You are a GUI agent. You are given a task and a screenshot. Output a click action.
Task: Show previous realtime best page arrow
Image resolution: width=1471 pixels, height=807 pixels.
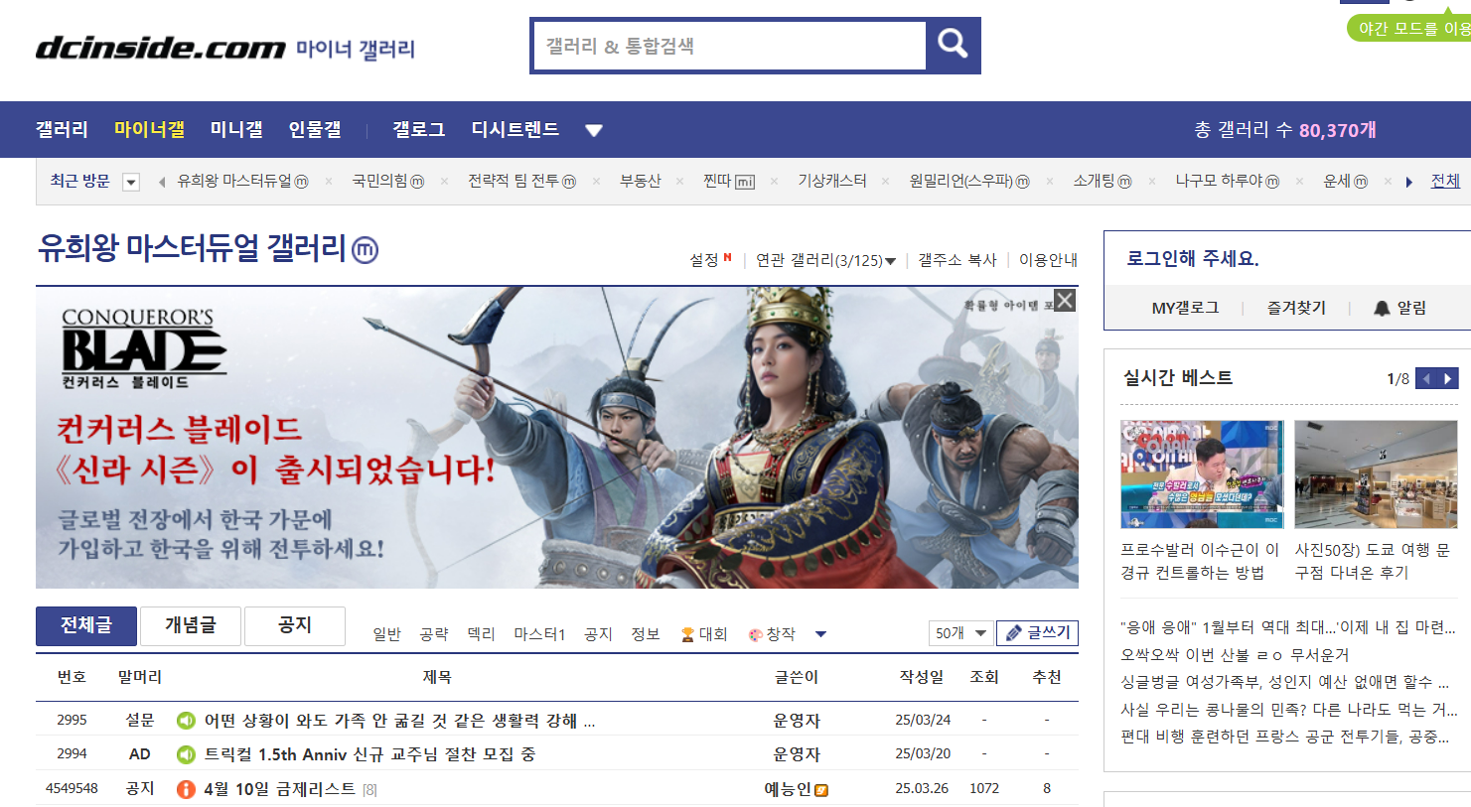pos(1426,378)
